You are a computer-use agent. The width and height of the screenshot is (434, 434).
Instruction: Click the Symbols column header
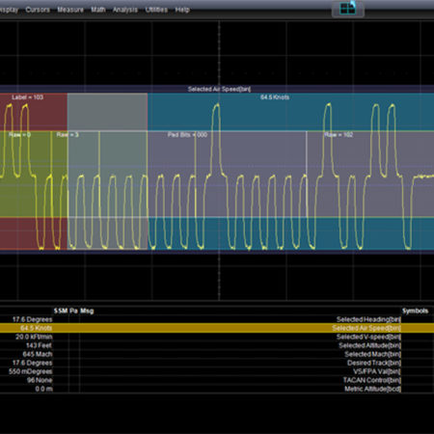click(x=415, y=311)
